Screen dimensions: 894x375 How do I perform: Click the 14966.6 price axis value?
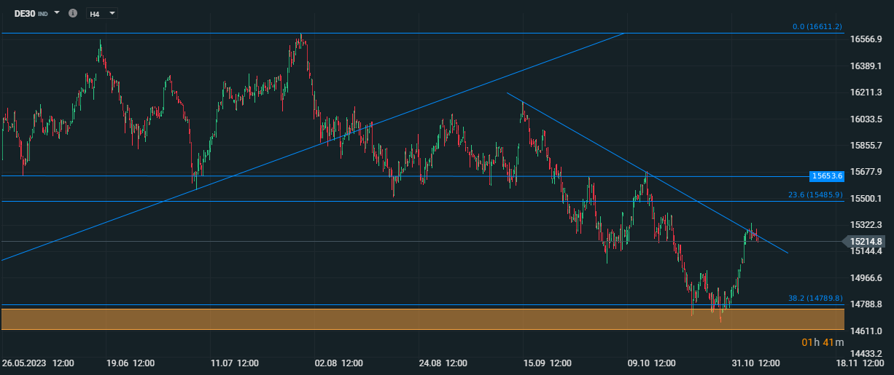tap(866, 277)
